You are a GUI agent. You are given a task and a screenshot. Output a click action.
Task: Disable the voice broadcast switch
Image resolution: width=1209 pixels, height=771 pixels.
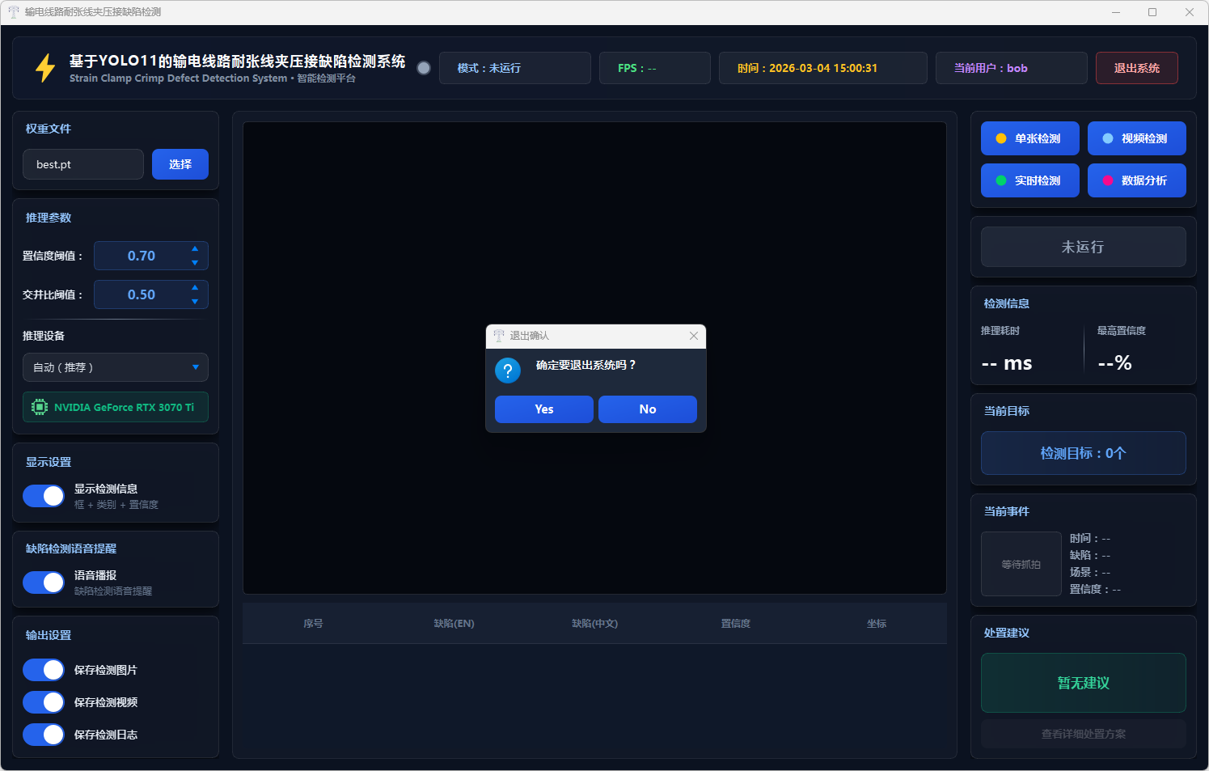click(x=44, y=582)
